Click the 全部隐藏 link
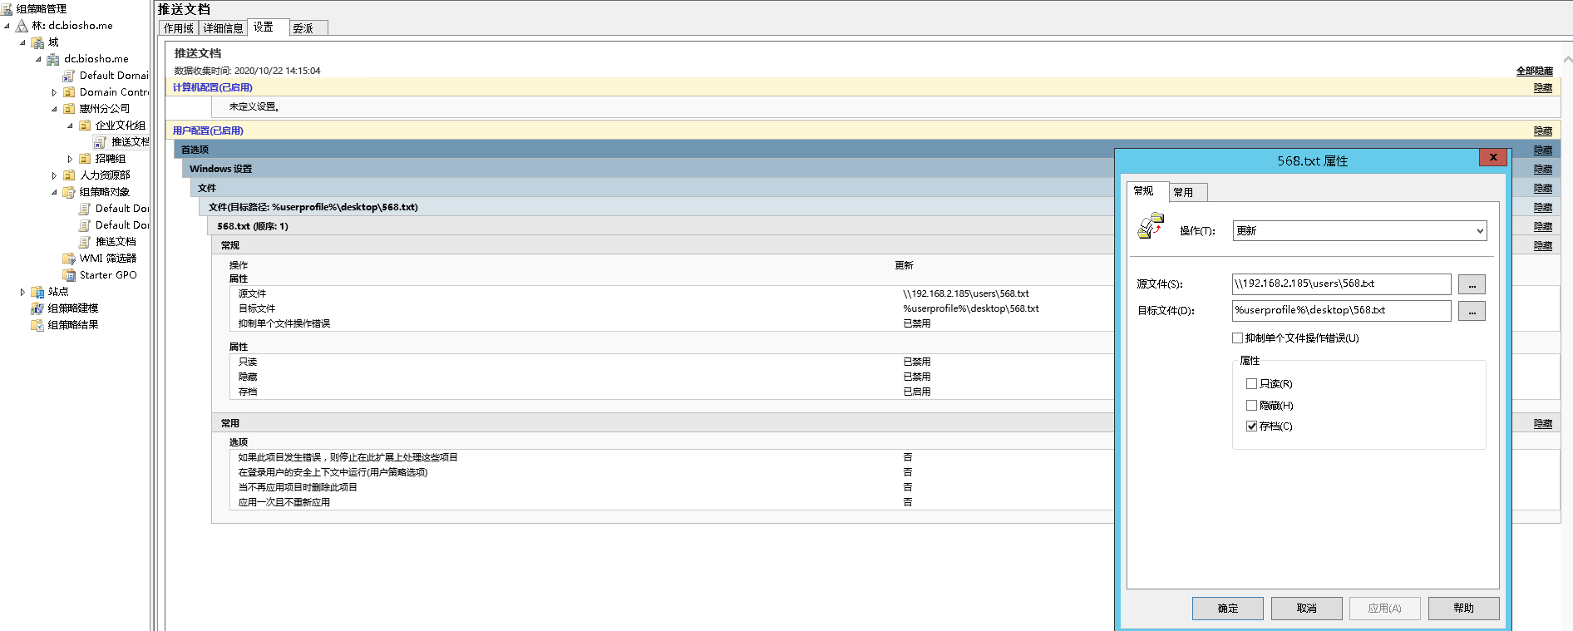This screenshot has height=631, width=1573. (1534, 71)
